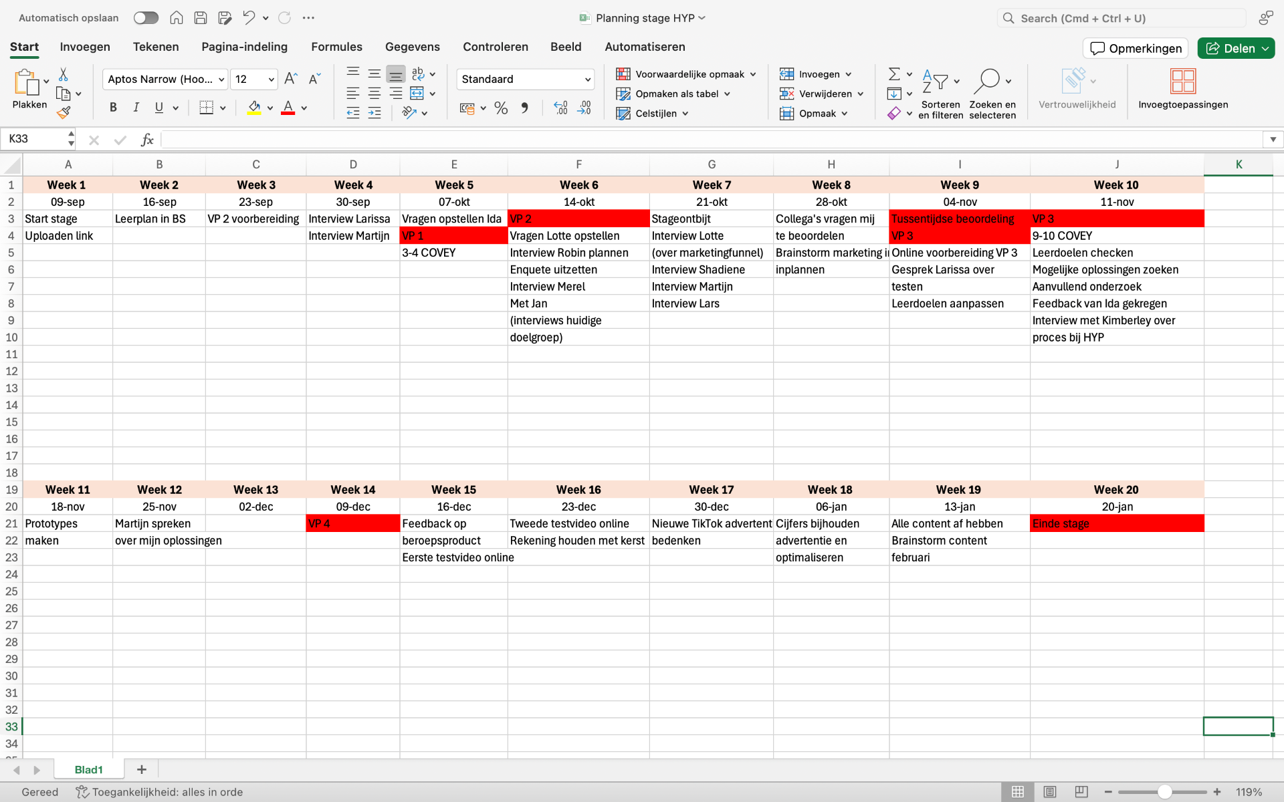
Task: Open the Formules ribbon tab
Action: point(336,47)
